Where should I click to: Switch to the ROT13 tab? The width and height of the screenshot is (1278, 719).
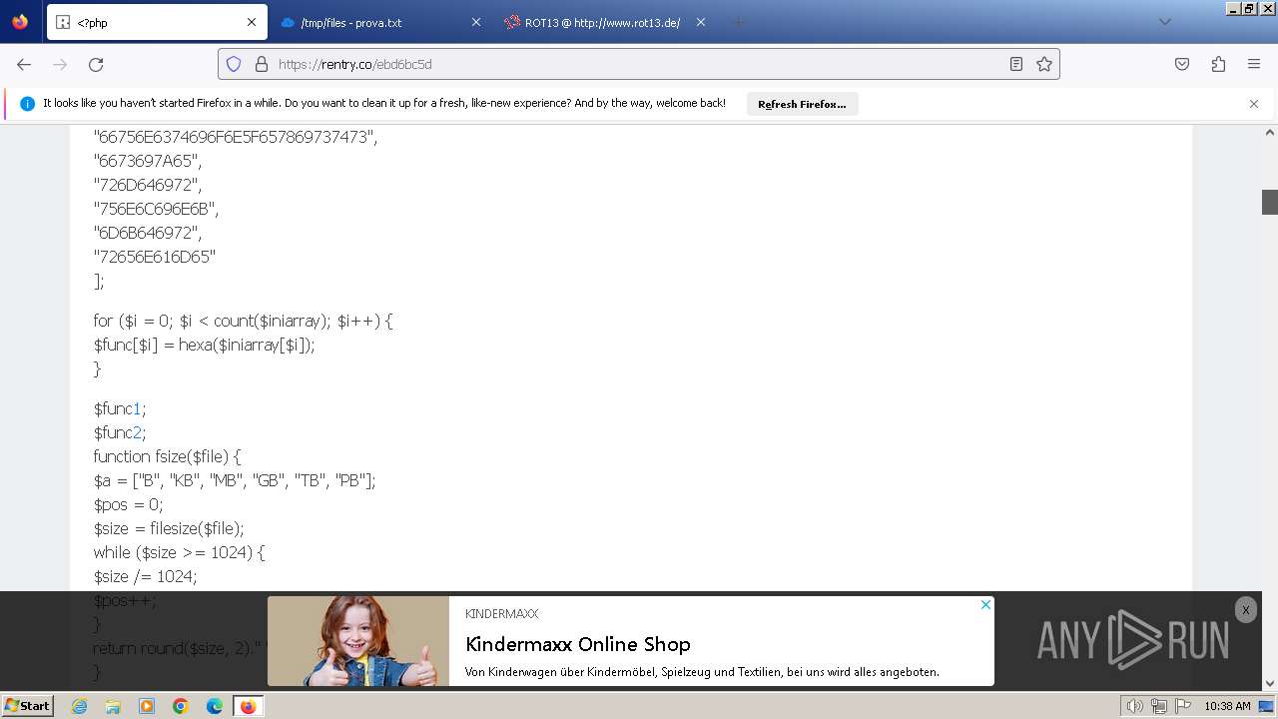606,22
